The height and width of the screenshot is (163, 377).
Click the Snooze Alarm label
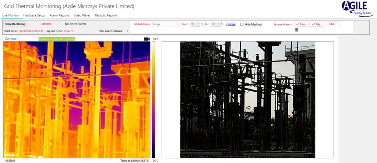click(283, 25)
